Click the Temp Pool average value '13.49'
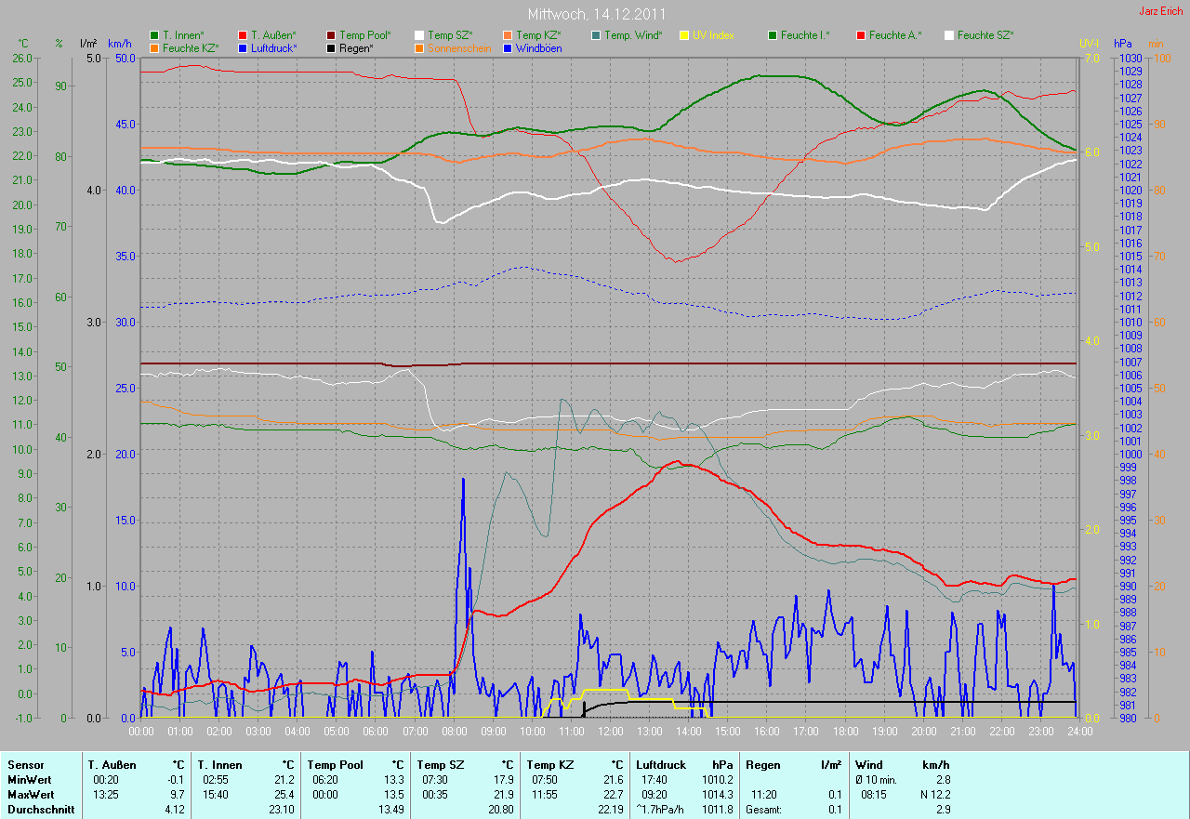 [x=390, y=810]
